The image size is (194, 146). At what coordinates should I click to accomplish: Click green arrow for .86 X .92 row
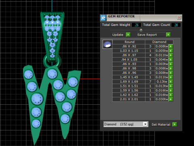[171, 46]
